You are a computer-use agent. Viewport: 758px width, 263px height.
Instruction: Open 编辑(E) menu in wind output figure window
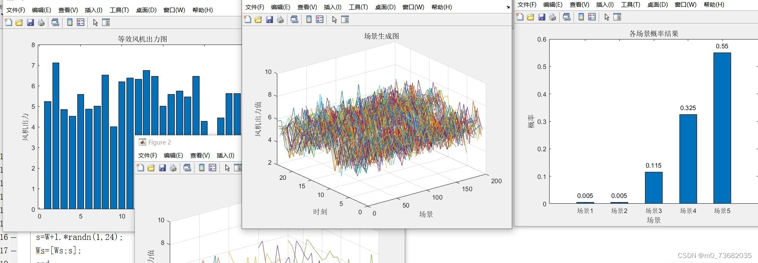42,10
